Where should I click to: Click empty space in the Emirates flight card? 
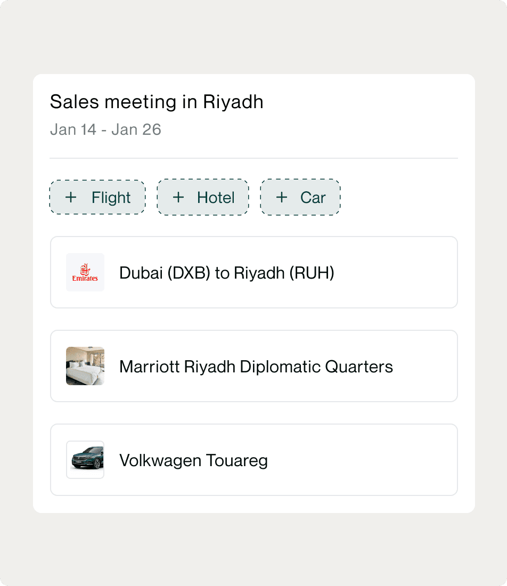coord(396,272)
